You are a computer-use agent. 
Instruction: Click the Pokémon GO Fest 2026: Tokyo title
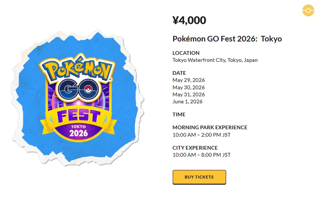point(227,39)
